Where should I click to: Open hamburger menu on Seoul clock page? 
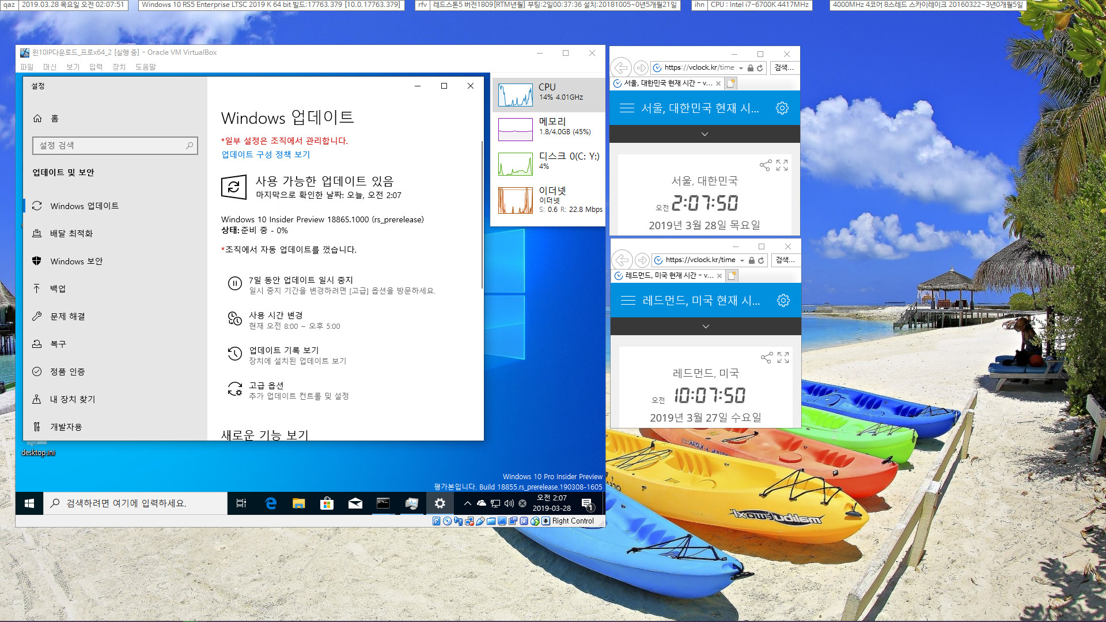pyautogui.click(x=627, y=108)
